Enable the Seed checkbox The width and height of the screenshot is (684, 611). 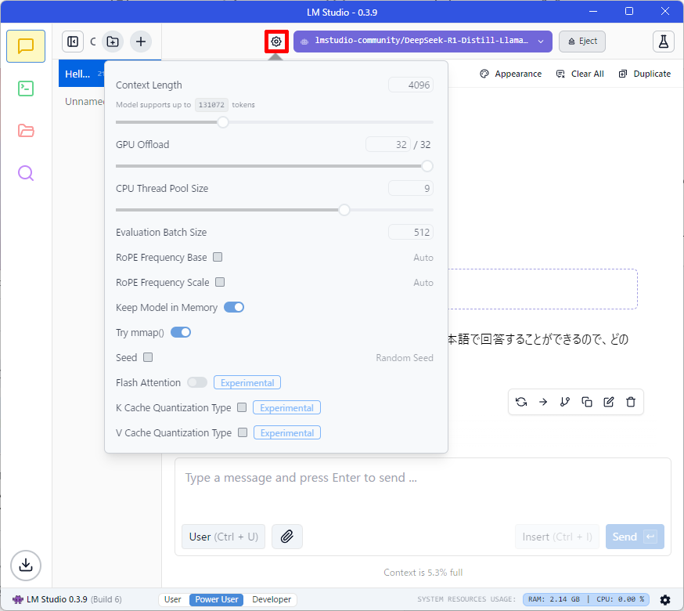coord(148,357)
